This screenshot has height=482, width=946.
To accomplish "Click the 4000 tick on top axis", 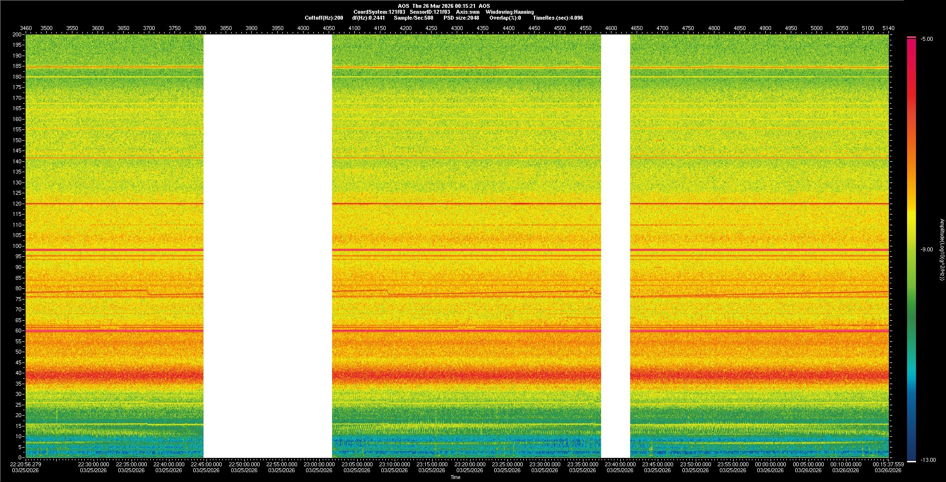I will (303, 28).
